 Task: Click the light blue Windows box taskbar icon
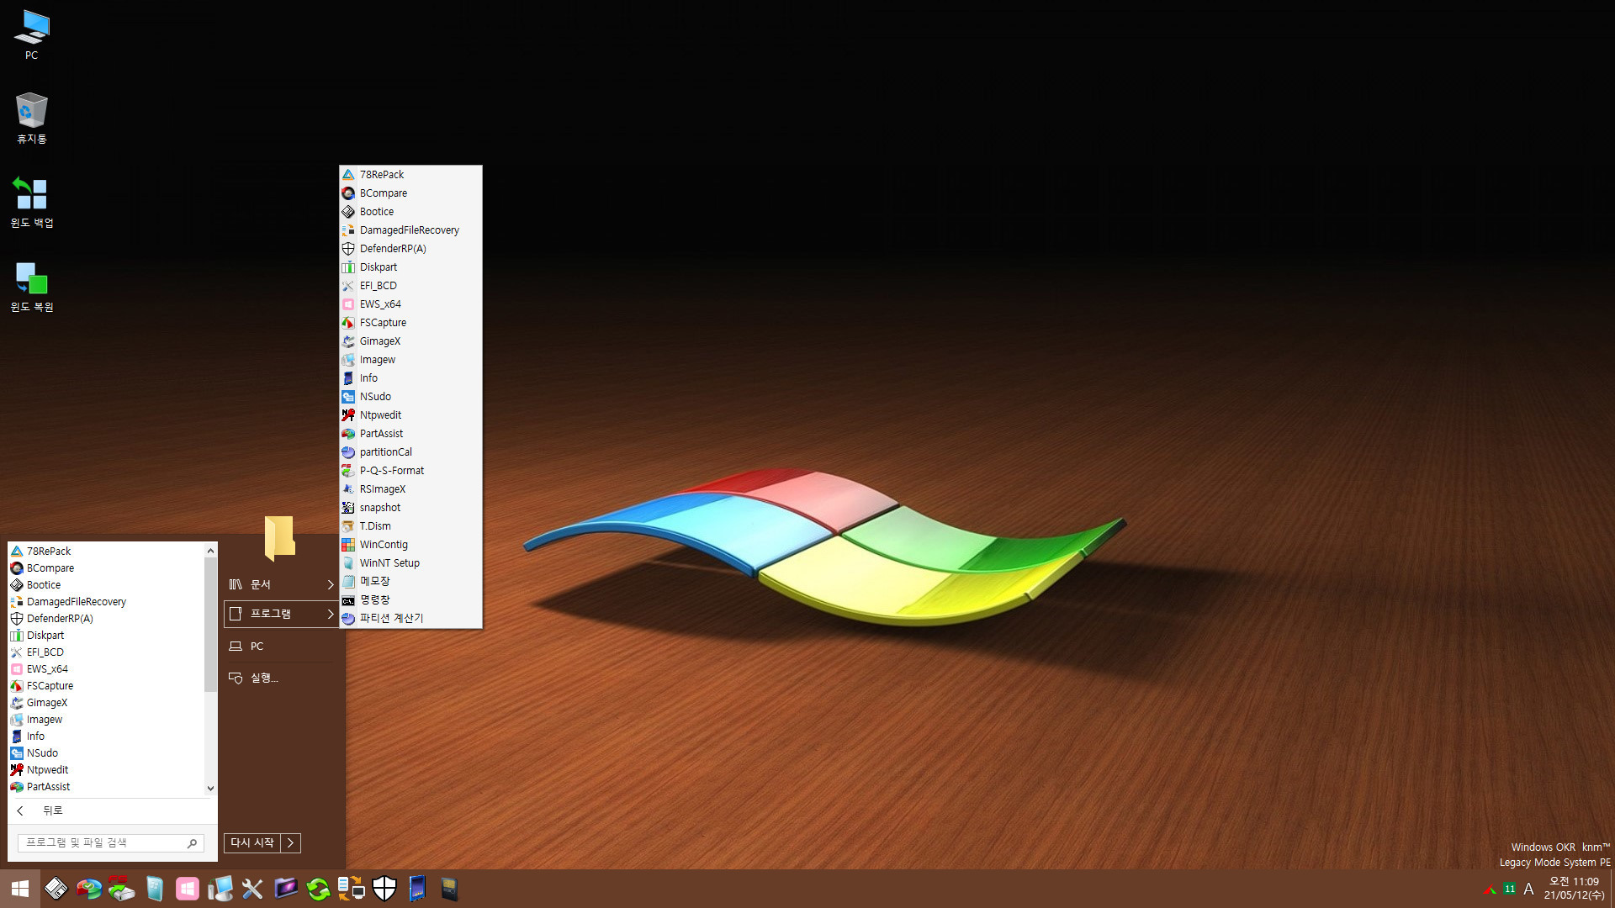(155, 889)
